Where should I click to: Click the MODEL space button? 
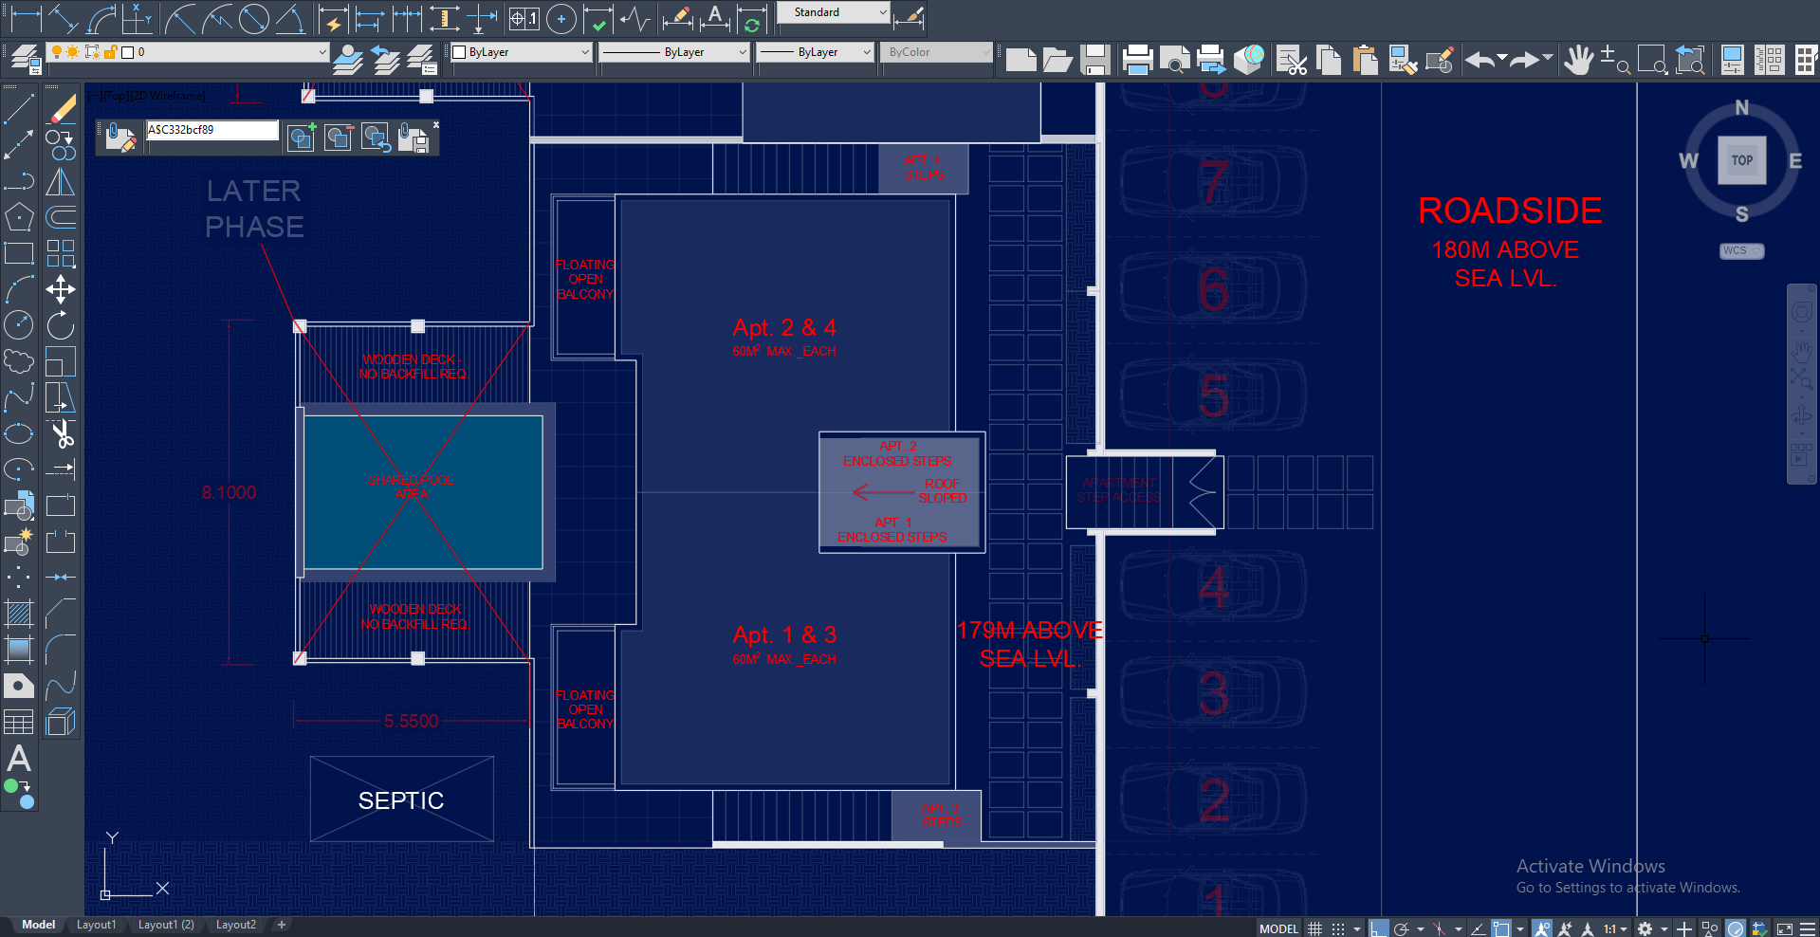[x=1278, y=928]
